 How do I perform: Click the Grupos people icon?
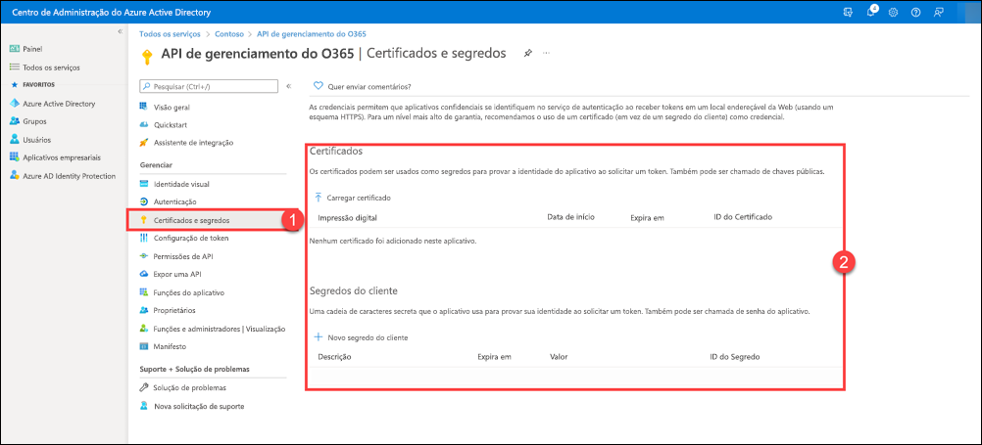(x=14, y=122)
